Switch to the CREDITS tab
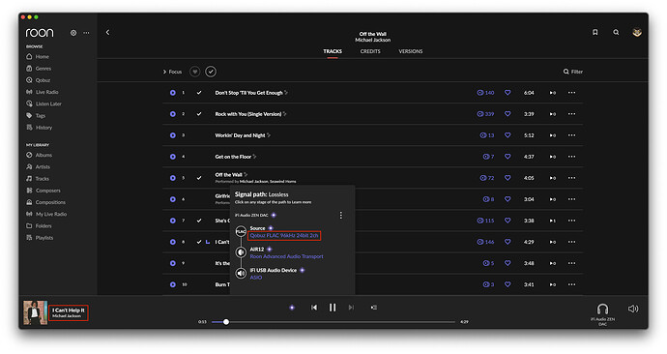This screenshot has height=354, width=667. tap(370, 51)
